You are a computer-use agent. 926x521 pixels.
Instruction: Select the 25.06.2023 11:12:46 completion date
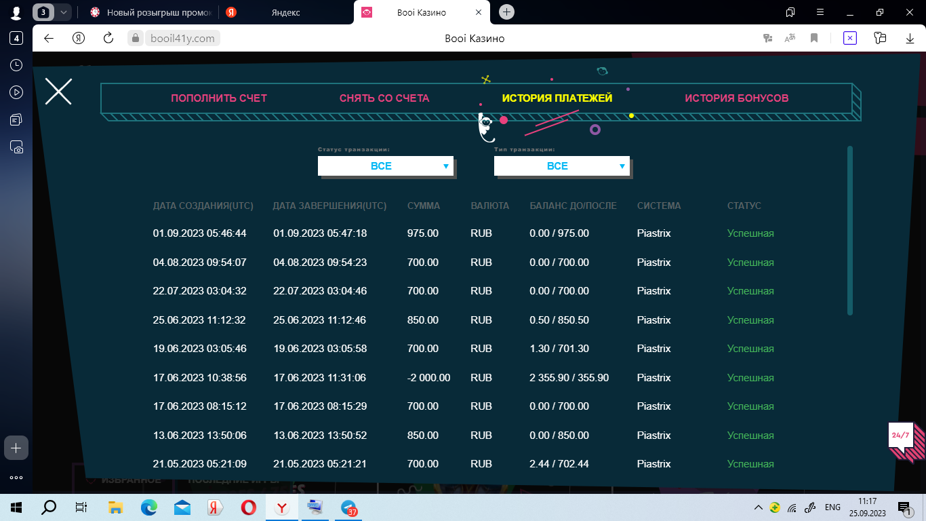pyautogui.click(x=320, y=320)
